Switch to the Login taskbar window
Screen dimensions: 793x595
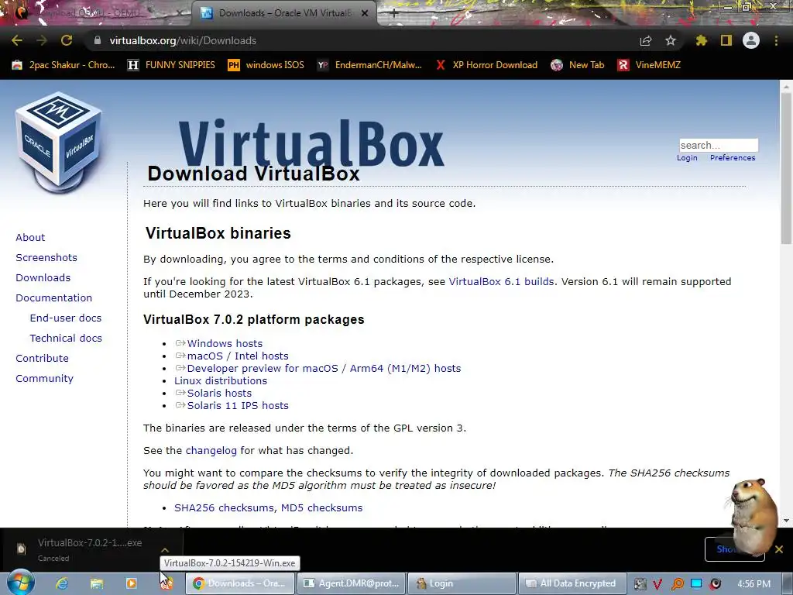pyautogui.click(x=462, y=583)
